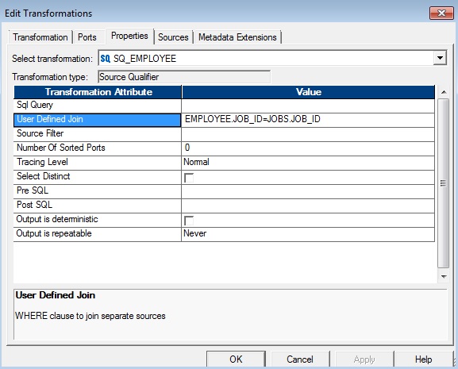
Task: Close the Edit Transformations dialog
Action: click(441, 13)
